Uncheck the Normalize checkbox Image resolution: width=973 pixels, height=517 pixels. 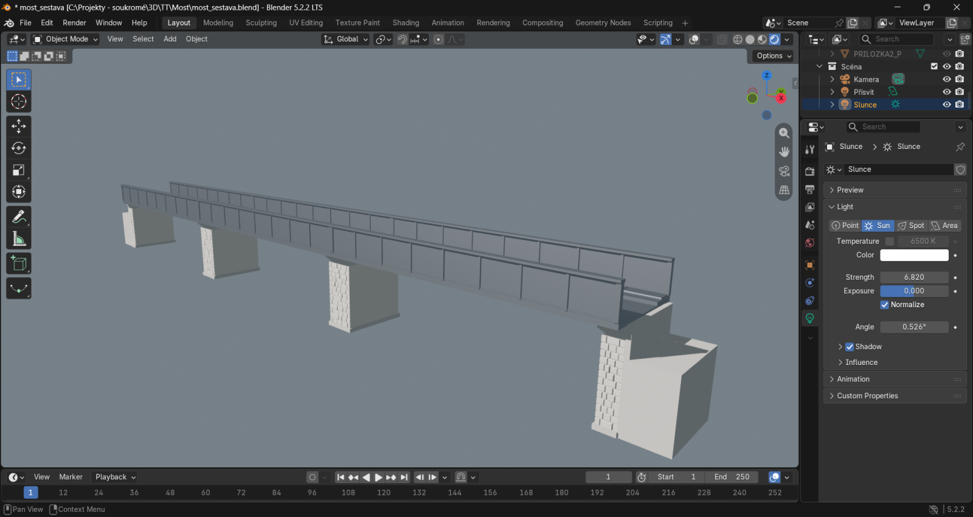pyautogui.click(x=885, y=305)
